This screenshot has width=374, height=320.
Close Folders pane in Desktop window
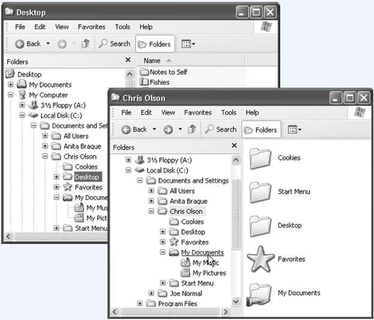tap(128, 59)
